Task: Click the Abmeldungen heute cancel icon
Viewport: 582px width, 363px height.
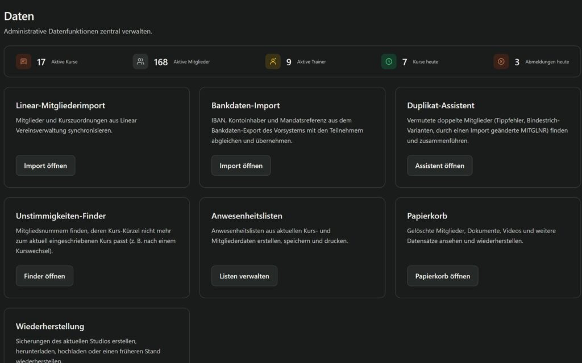Action: coord(501,61)
